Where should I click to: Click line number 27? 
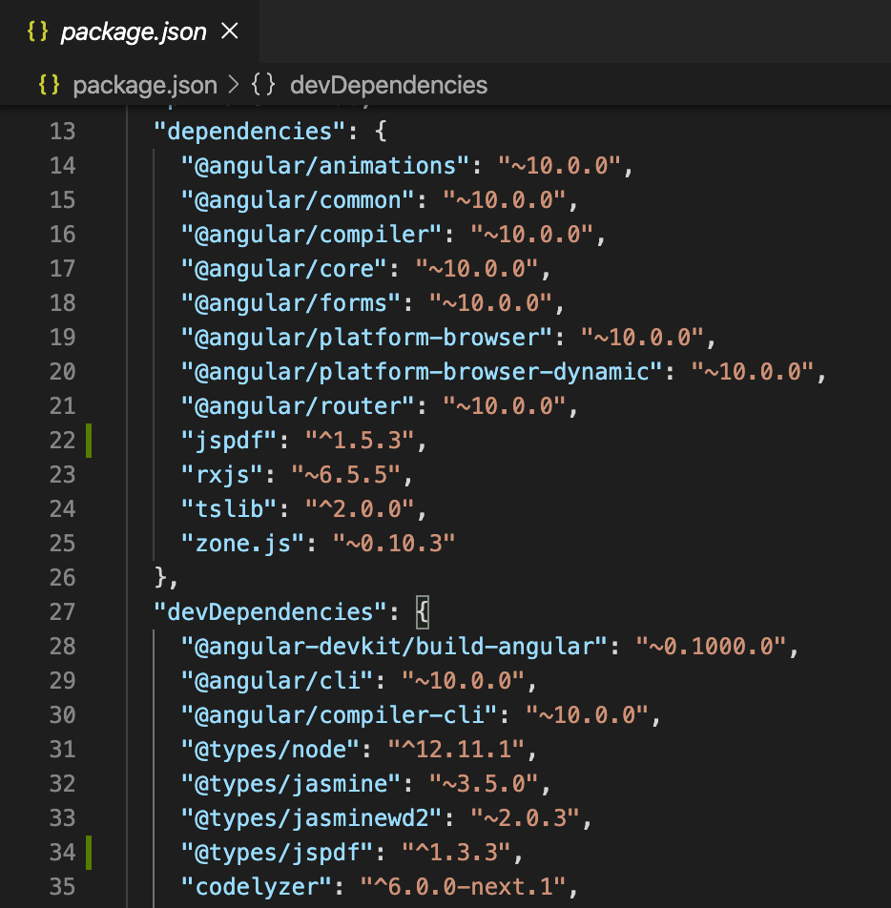(62, 611)
